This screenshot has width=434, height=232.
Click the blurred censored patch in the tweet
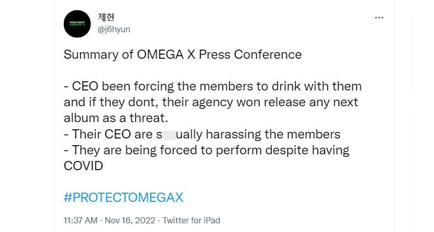click(x=168, y=135)
